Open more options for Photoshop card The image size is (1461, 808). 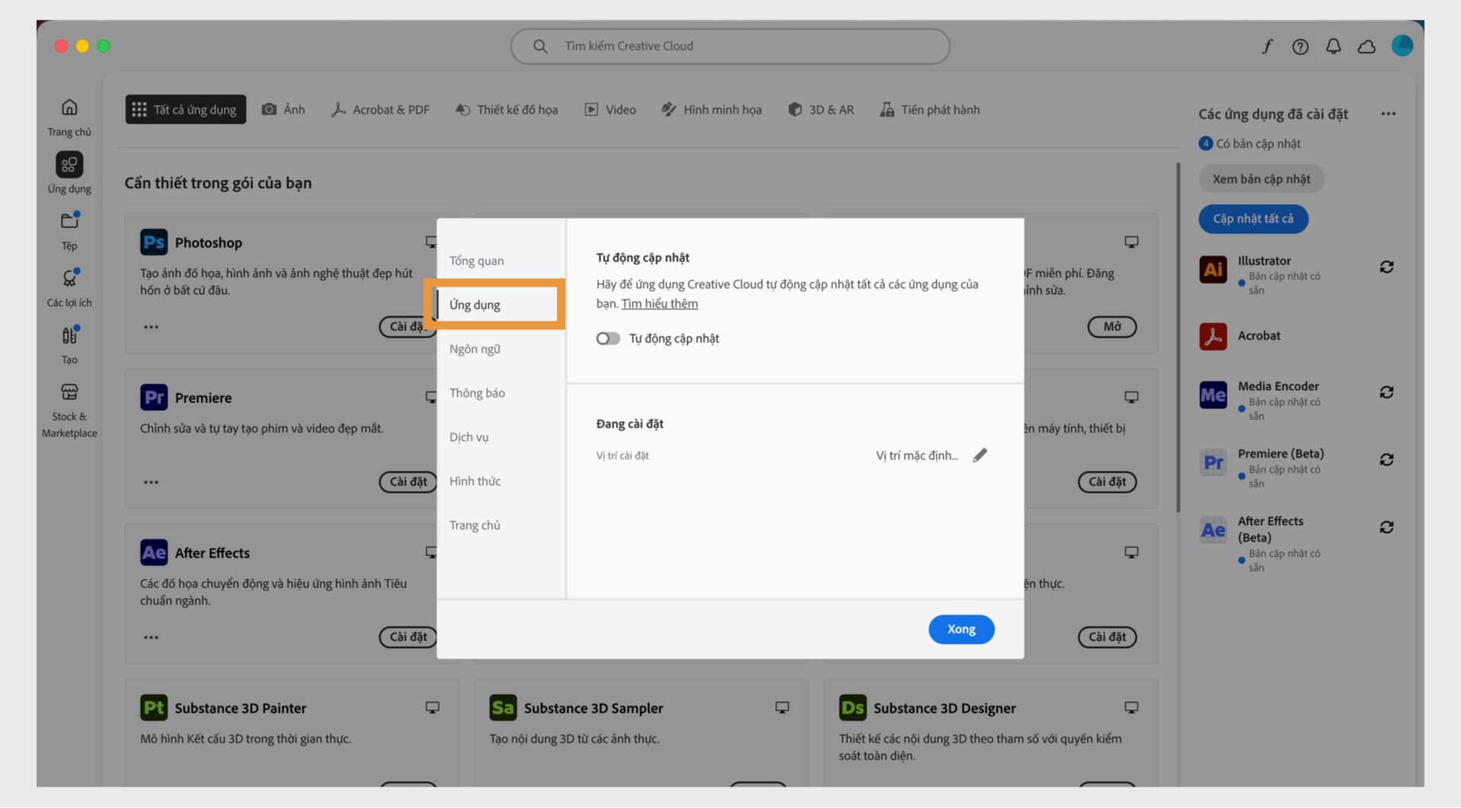(151, 327)
